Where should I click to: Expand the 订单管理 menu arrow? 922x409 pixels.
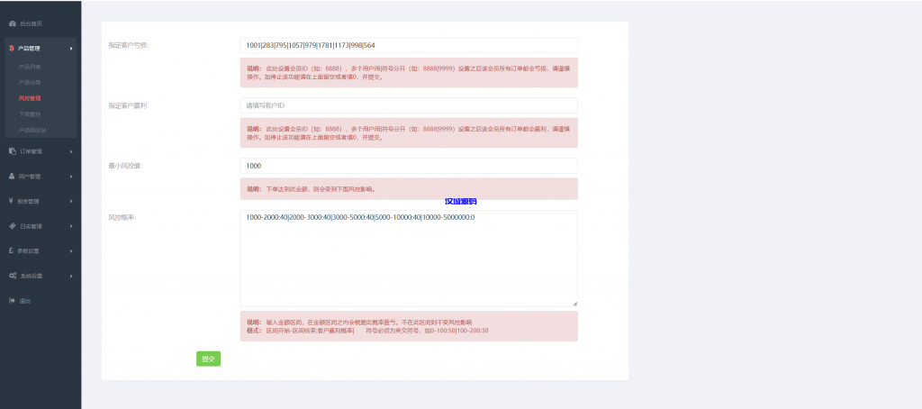[x=71, y=151]
